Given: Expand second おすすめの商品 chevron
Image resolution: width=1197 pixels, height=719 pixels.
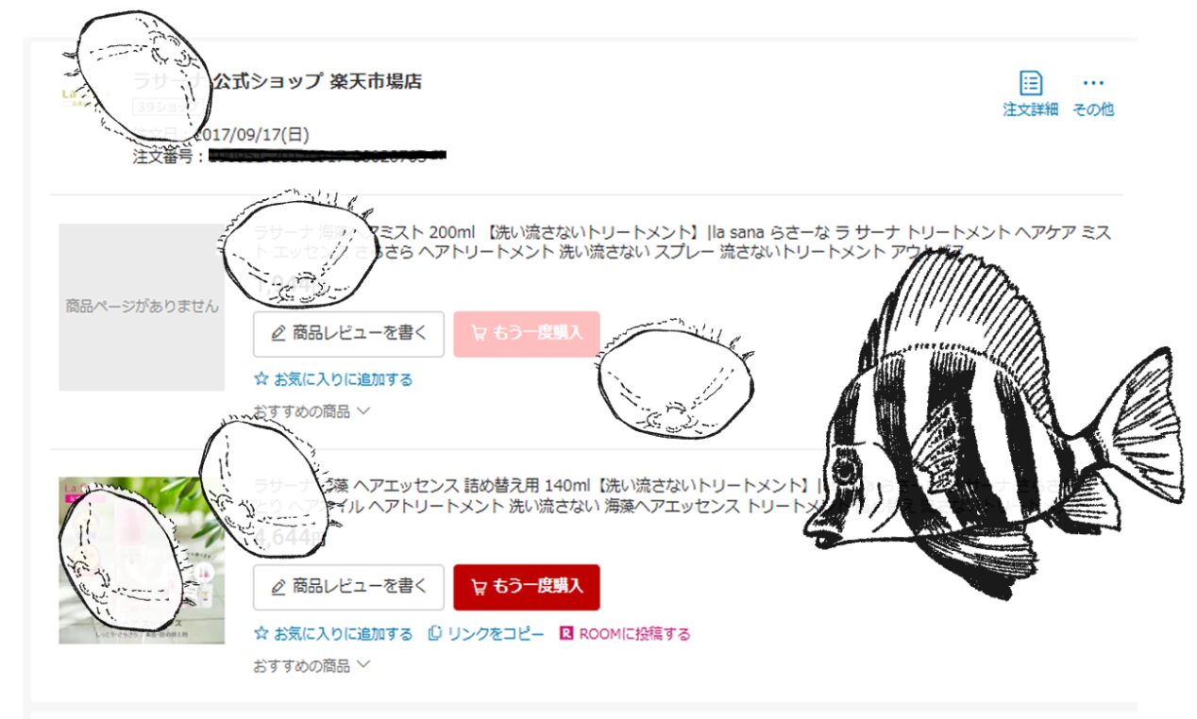Looking at the screenshot, I should coord(363,665).
